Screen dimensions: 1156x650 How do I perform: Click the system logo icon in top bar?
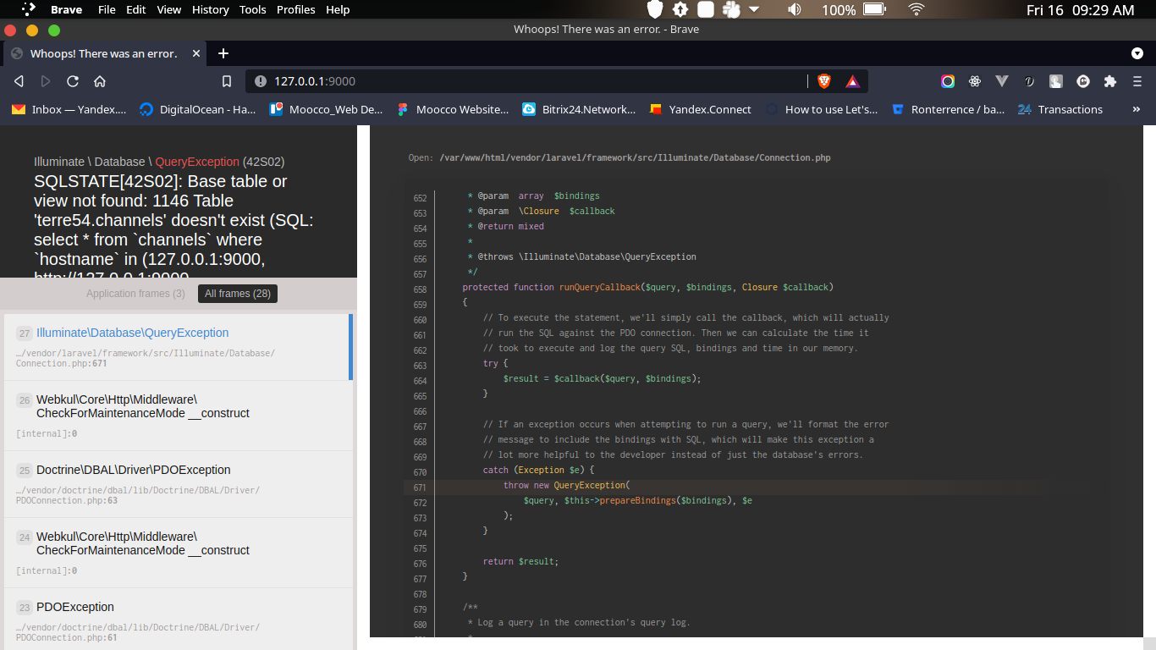[28, 10]
